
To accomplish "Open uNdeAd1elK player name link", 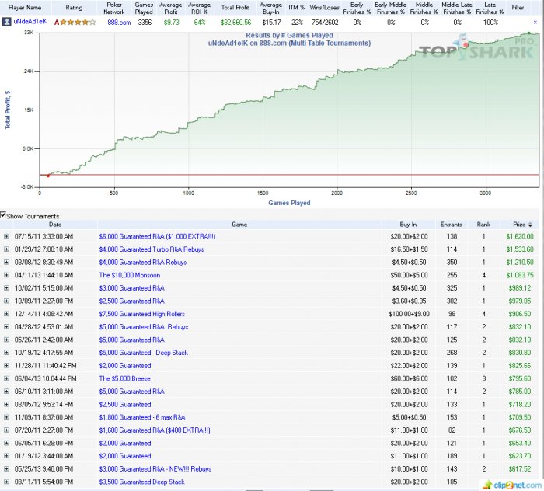I will pyautogui.click(x=32, y=22).
